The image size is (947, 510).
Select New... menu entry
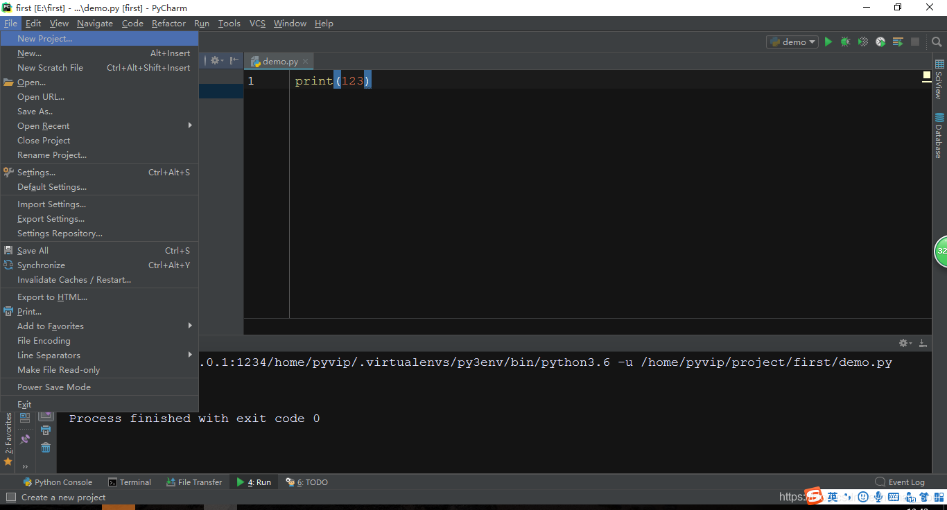[x=100, y=53]
